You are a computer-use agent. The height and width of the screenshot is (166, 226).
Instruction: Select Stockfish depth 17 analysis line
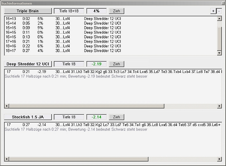pos(95,125)
